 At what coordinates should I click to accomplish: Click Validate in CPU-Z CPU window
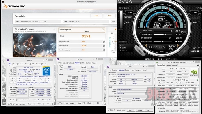(39, 104)
